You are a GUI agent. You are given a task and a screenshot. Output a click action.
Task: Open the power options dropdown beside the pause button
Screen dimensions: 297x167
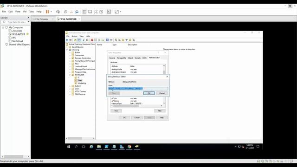point(51,12)
